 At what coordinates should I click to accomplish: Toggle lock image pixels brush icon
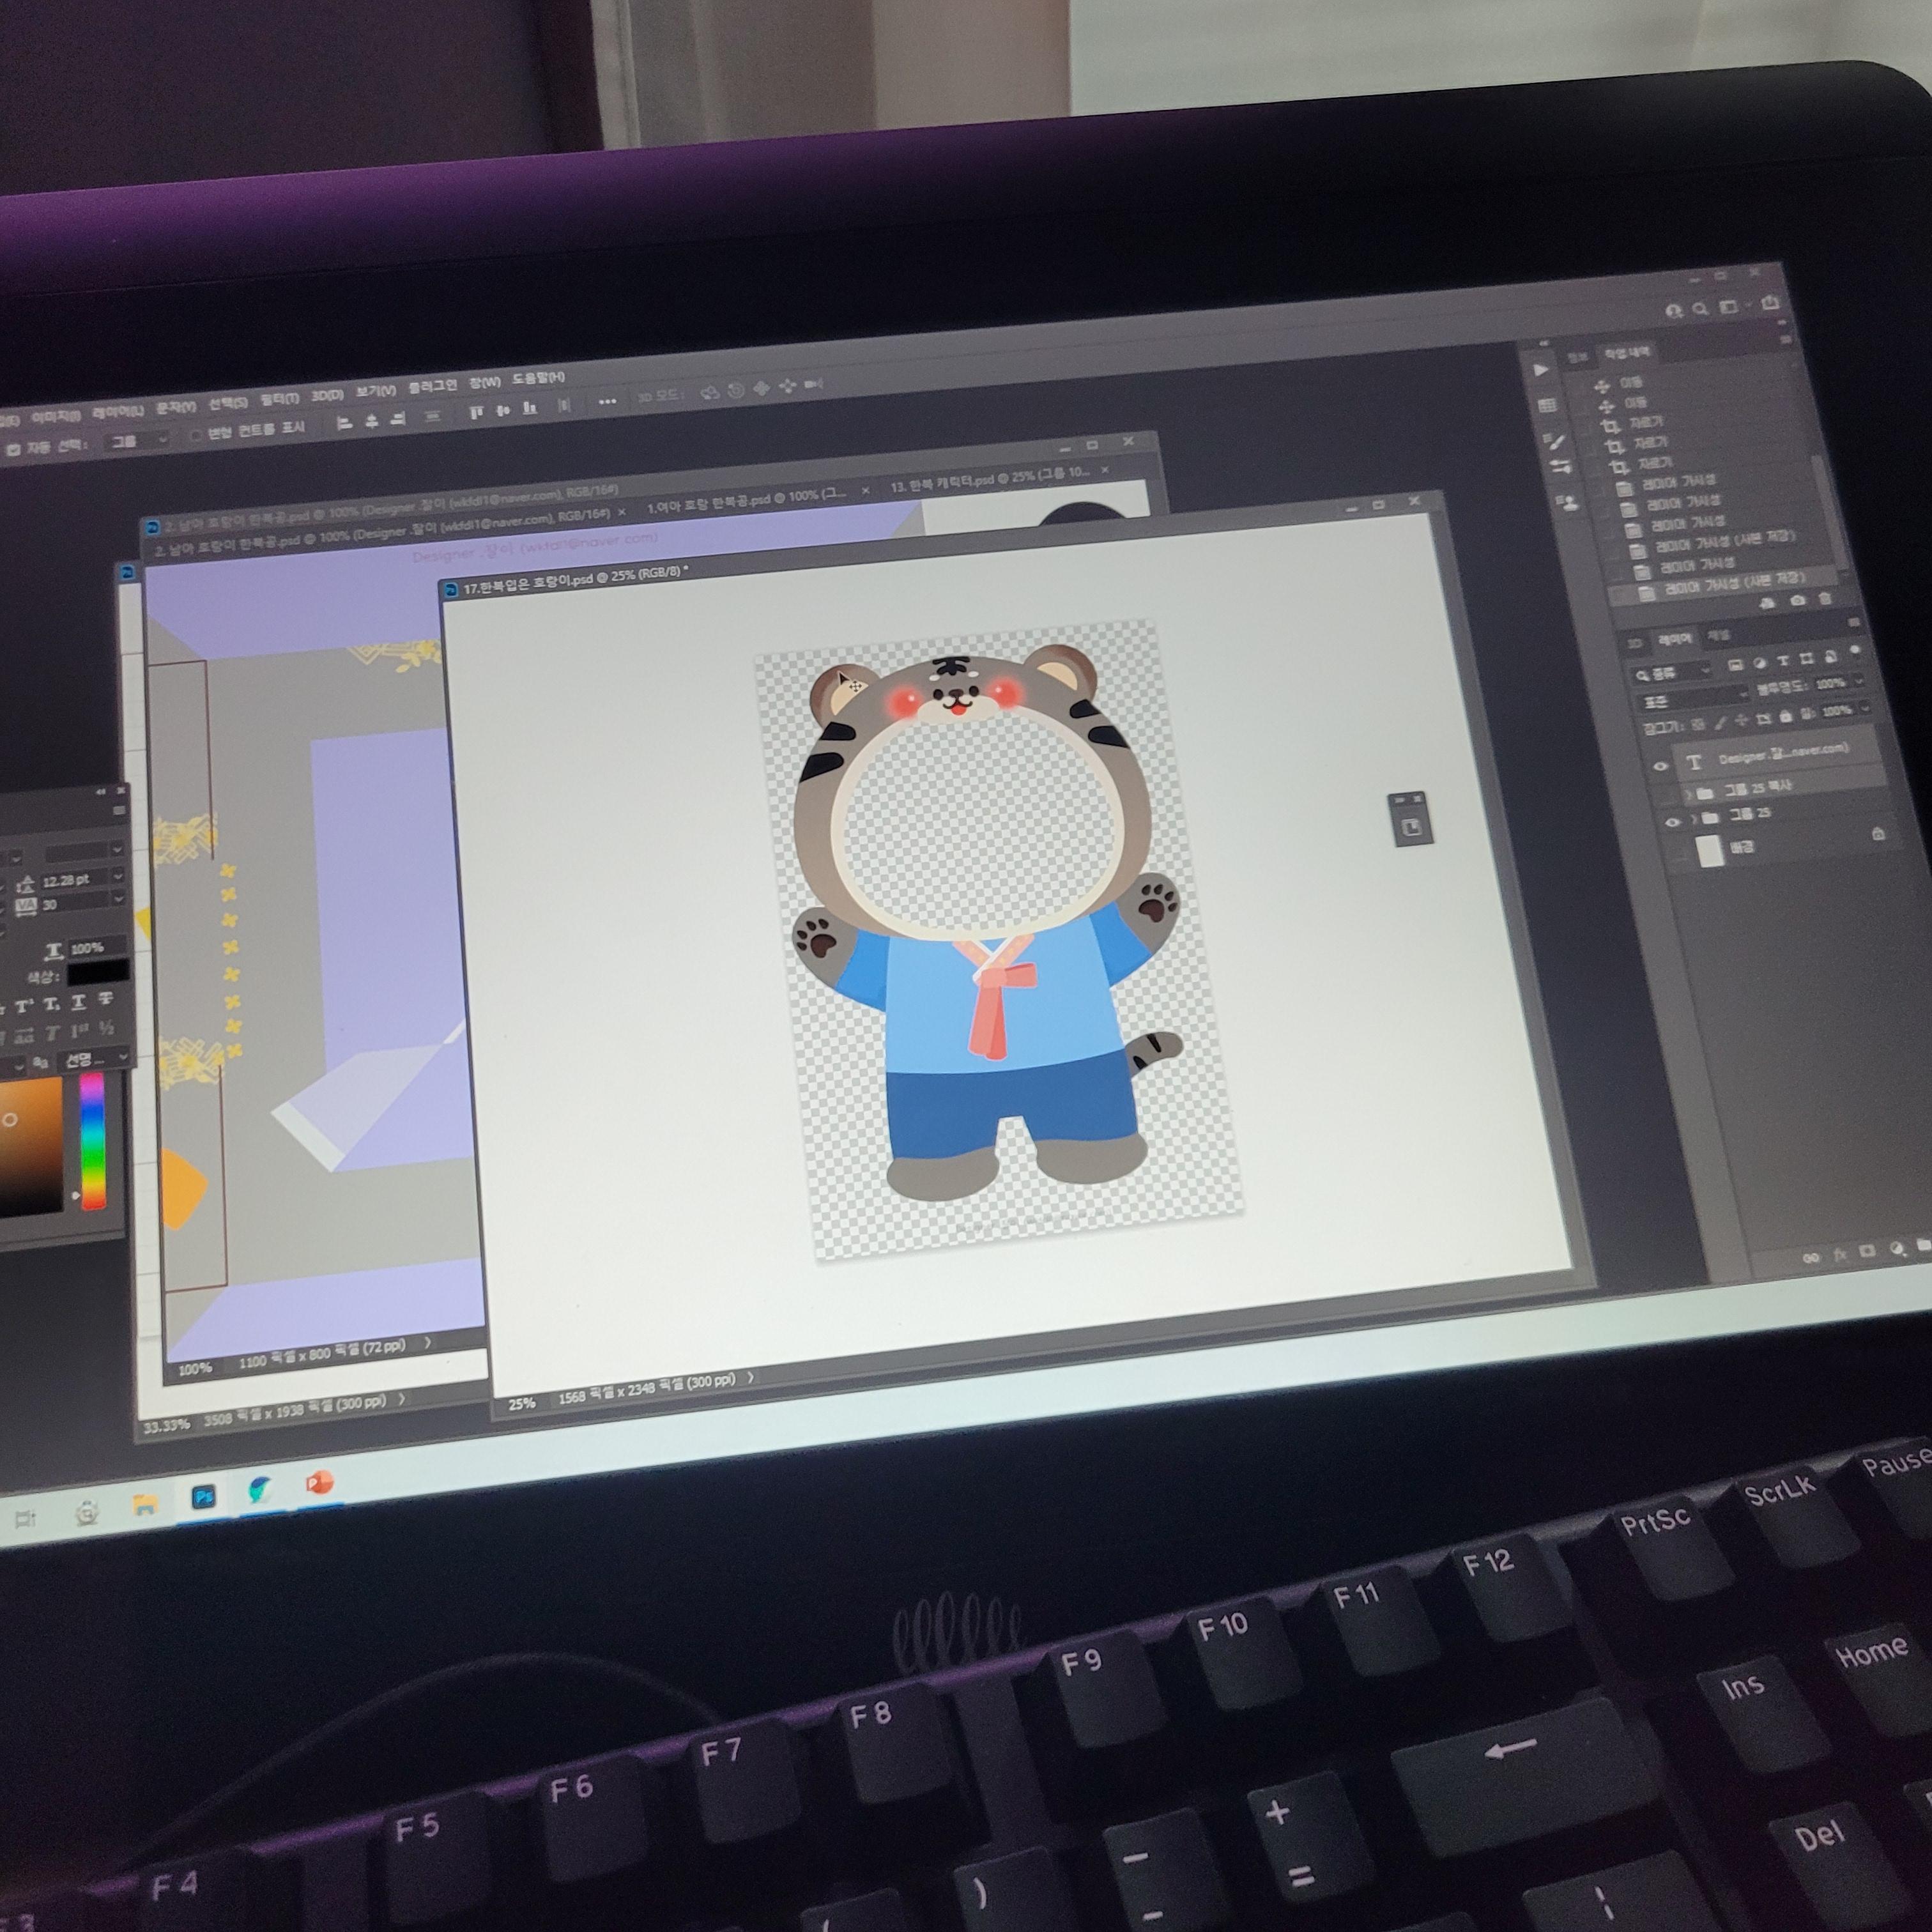1720,723
